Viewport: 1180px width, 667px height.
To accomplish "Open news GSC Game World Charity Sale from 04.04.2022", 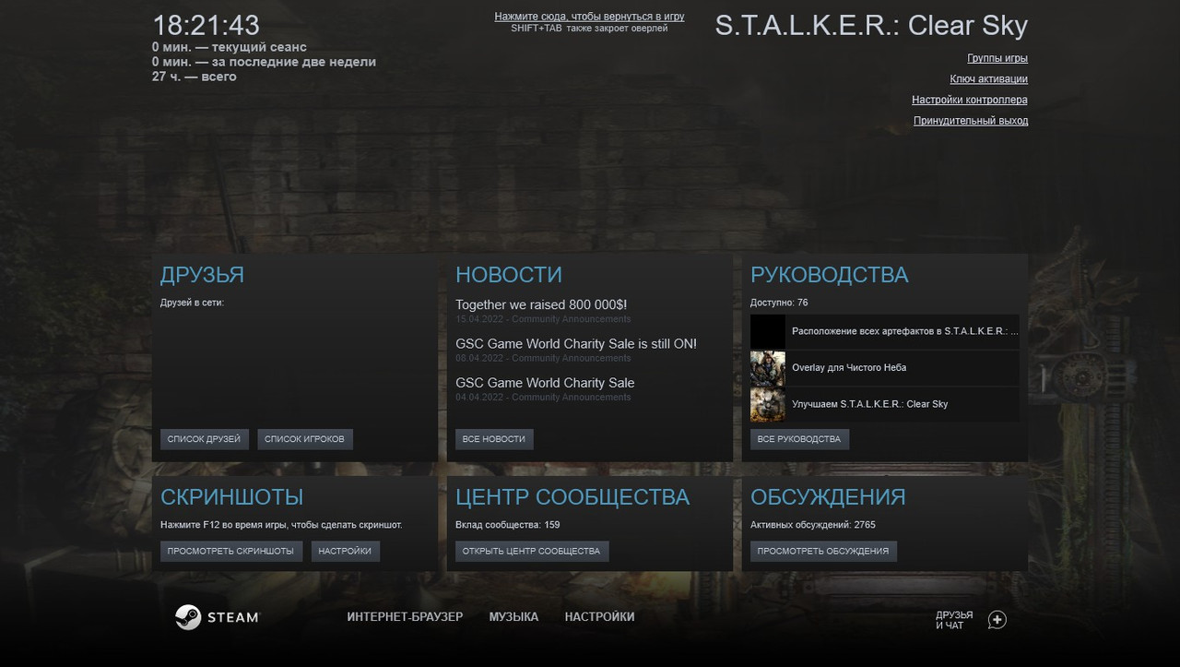I will click(x=545, y=383).
